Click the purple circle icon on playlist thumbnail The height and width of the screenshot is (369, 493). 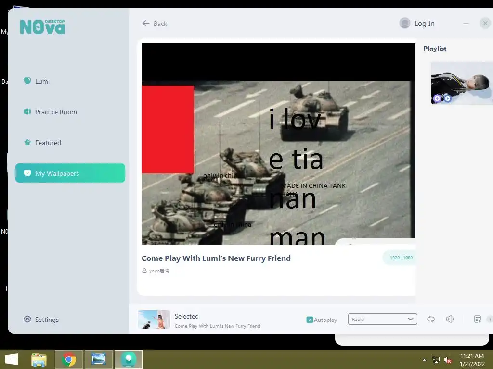coord(437,98)
